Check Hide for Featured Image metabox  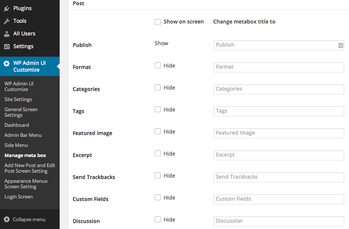158,131
